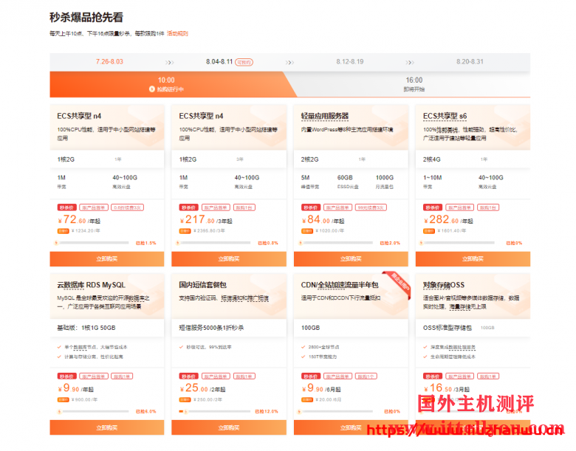The image size is (576, 451).
Task: Open the 对象存储OSS card title
Action: coord(444,285)
